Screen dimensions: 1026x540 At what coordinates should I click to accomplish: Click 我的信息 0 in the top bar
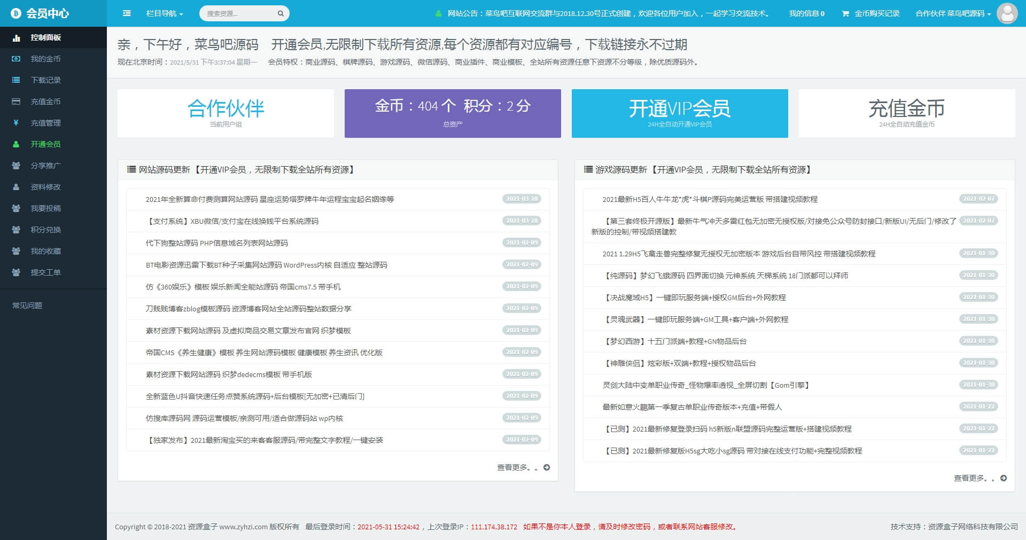tap(806, 13)
